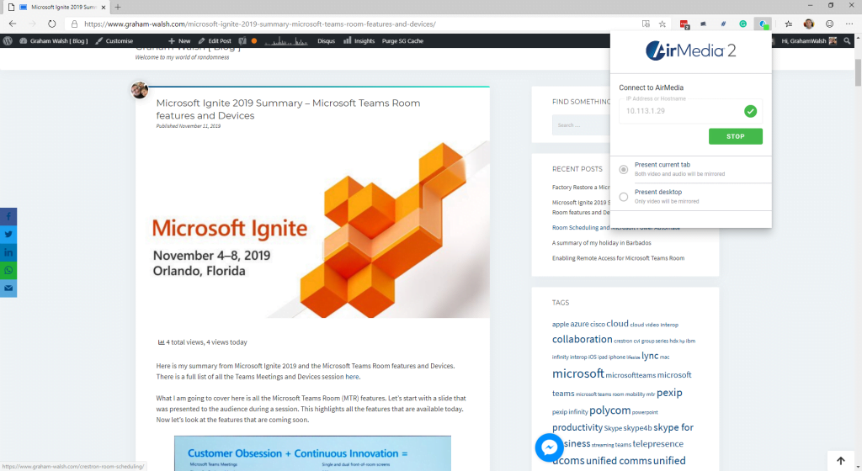The width and height of the screenshot is (862, 471).
Task: Close the Microsoft Ignite 2019 tab
Action: [x=104, y=7]
